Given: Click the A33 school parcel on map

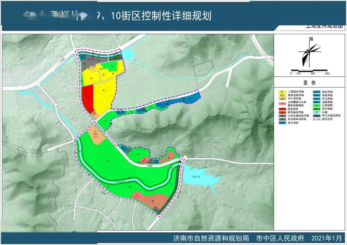Looking at the screenshot, I should click(x=96, y=136).
